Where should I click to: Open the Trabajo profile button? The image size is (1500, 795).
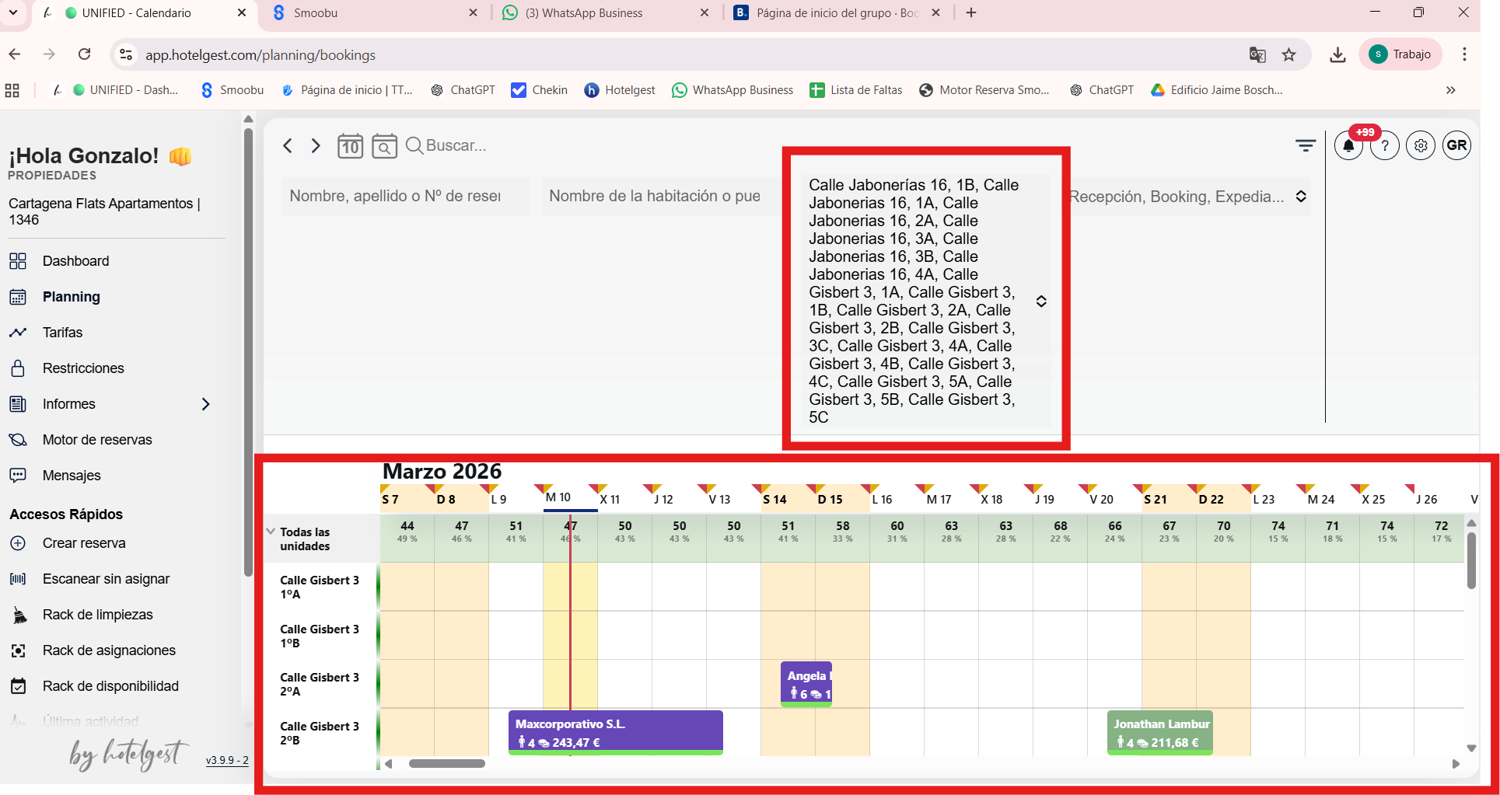coord(1400,54)
